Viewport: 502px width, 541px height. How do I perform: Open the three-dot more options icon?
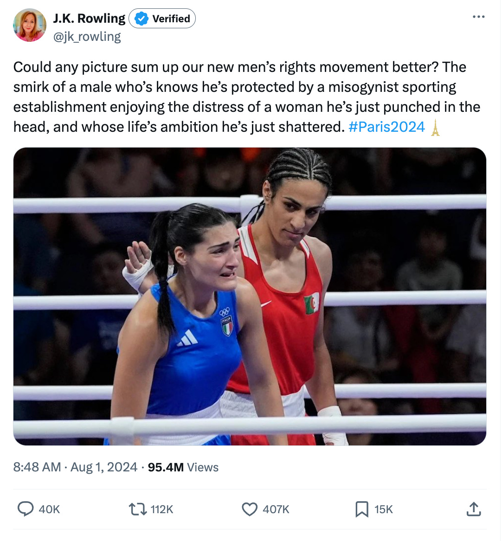478,16
